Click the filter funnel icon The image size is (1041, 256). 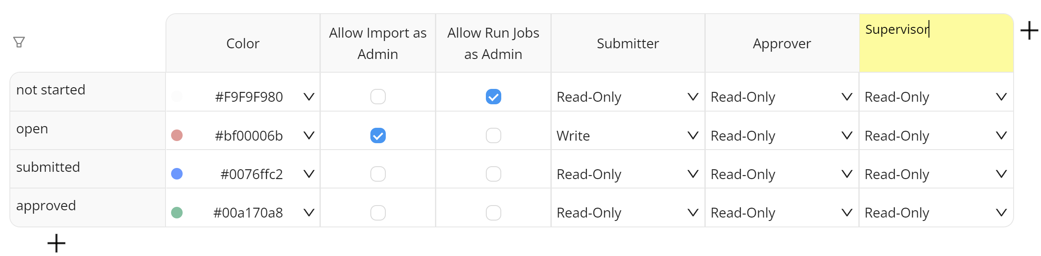pos(19,42)
